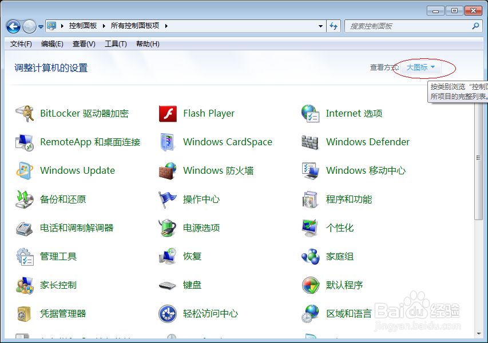The height and width of the screenshot is (343, 488).
Task: Click the 所有控制面板项 breadcrumb segment
Action: 135,26
